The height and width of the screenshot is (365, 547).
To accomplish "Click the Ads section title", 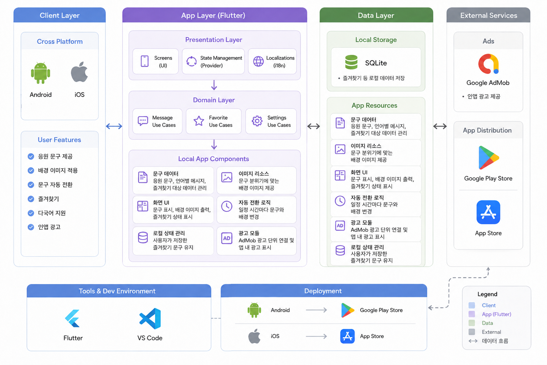I will (488, 41).
